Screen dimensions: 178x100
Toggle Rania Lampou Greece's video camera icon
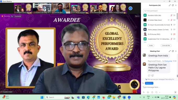pyautogui.click(x=174, y=30)
